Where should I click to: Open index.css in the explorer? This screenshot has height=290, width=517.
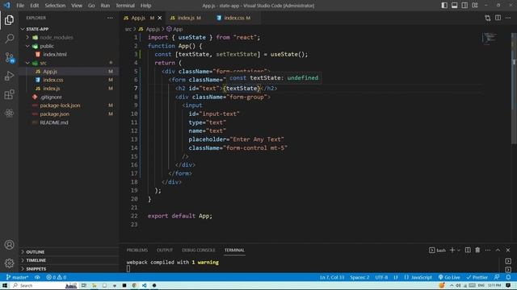click(x=53, y=80)
